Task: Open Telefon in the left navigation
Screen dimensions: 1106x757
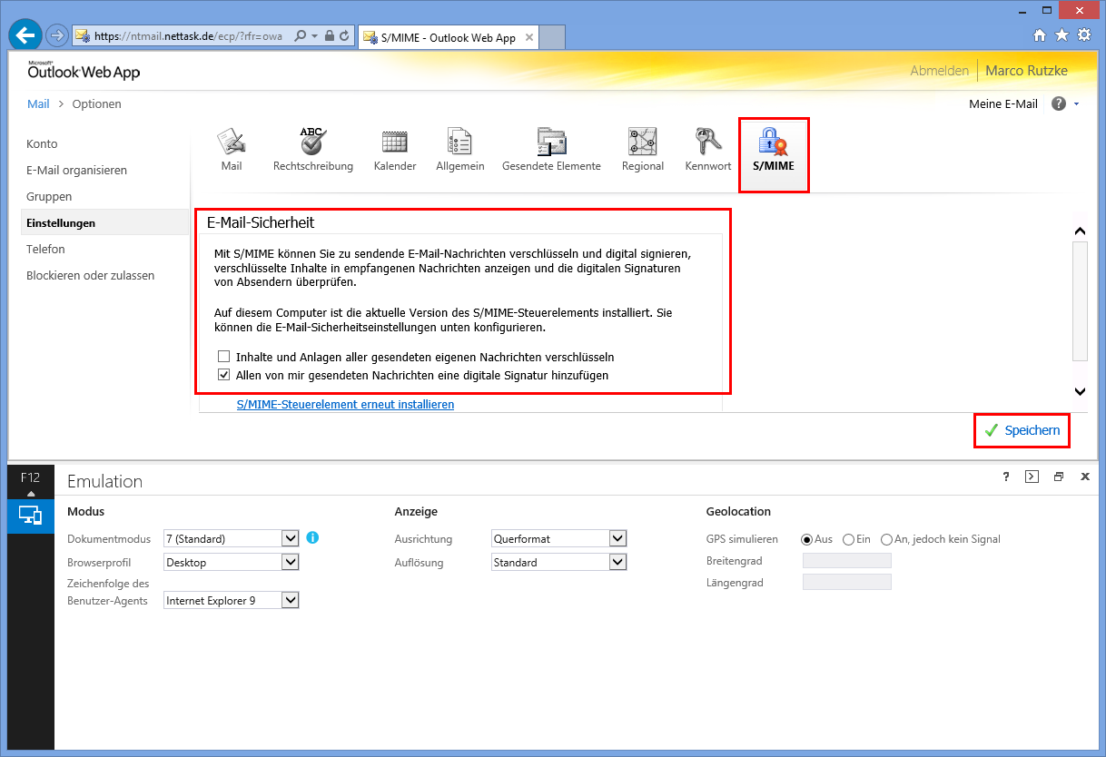Action: [45, 249]
